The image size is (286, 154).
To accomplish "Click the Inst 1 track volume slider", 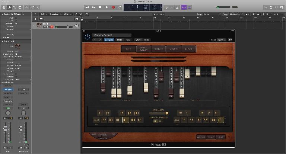I will [64, 27].
